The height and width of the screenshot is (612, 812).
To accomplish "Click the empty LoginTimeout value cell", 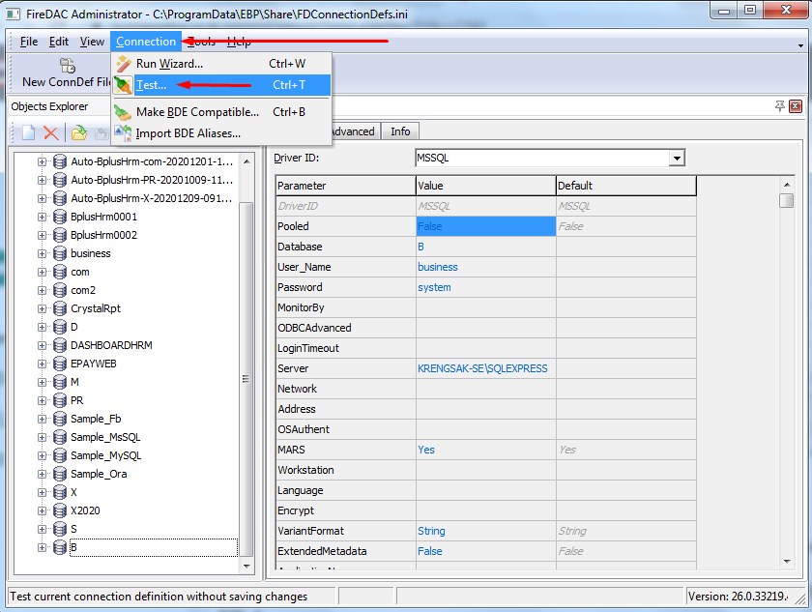I will (x=485, y=348).
